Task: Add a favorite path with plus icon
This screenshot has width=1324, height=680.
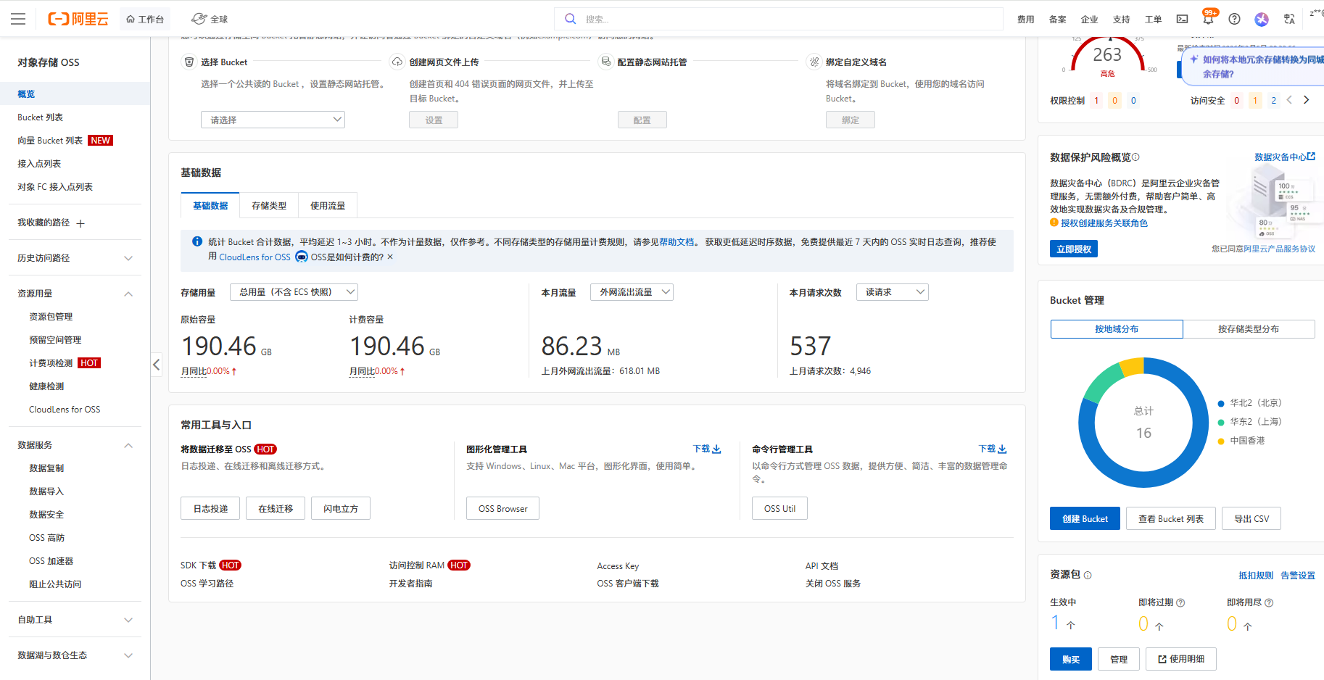Action: point(80,223)
